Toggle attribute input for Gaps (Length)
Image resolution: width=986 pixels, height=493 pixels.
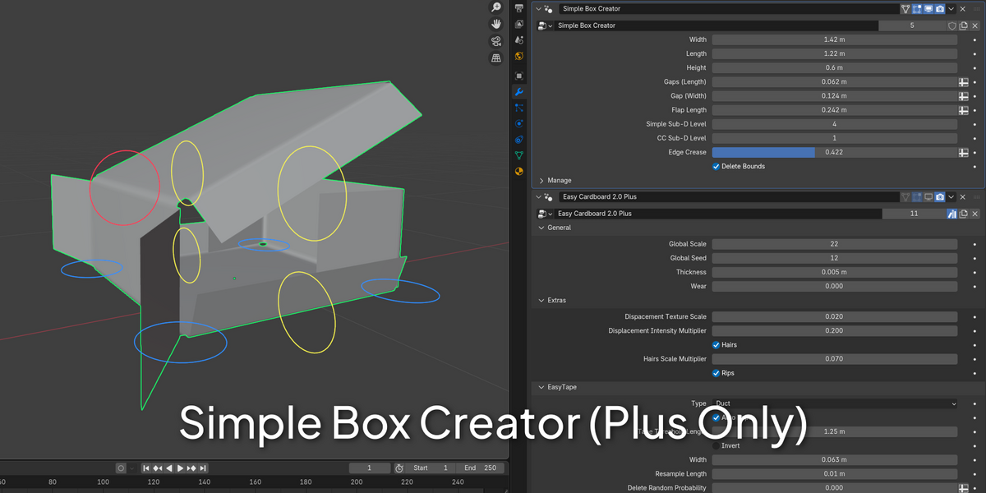pos(963,82)
